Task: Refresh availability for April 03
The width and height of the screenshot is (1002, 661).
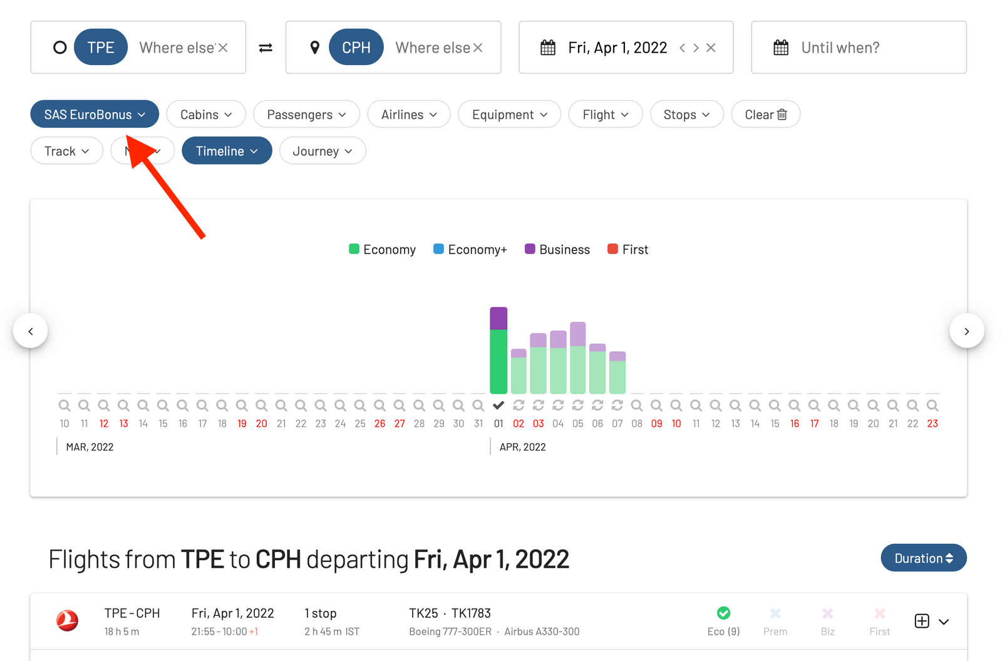Action: (539, 405)
